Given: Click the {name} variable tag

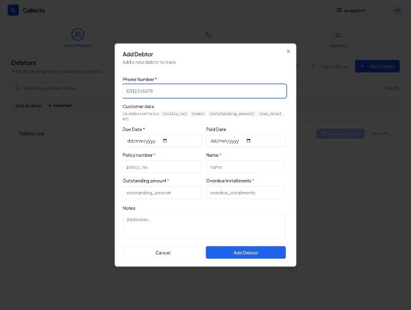Looking at the screenshot, I should pos(198,113).
